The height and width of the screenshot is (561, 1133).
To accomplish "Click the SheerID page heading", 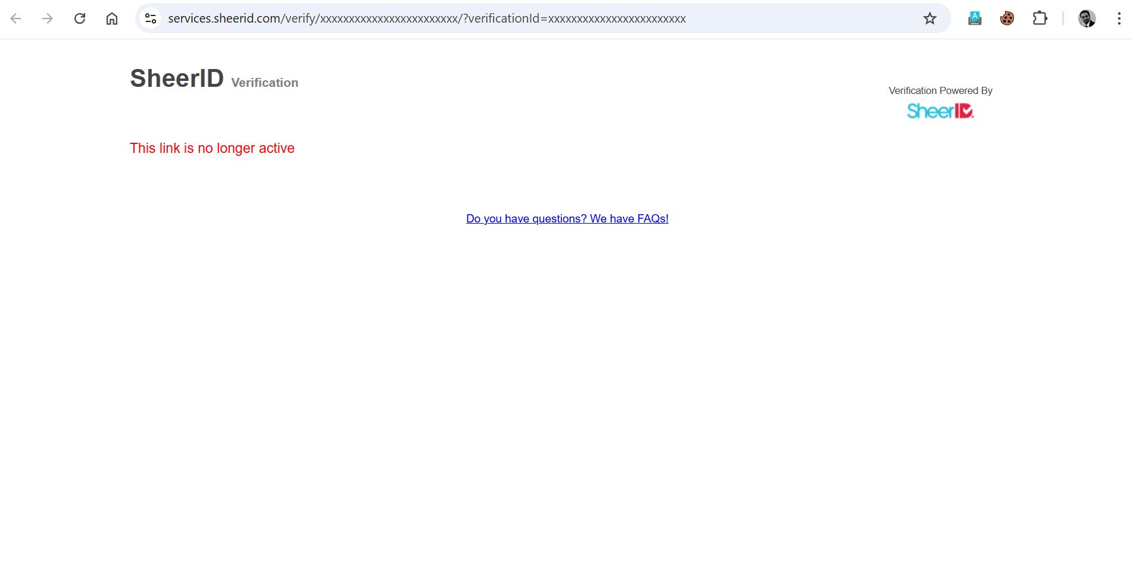I will (177, 79).
